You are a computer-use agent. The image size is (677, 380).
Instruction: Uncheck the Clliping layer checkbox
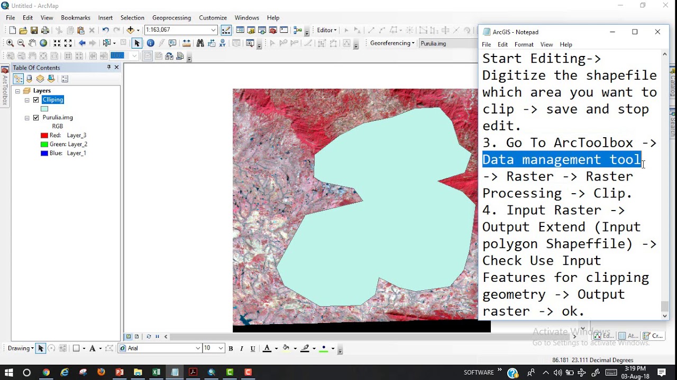coord(36,100)
